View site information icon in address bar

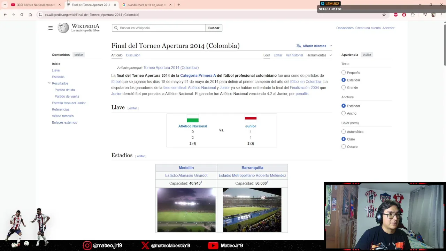click(40, 15)
